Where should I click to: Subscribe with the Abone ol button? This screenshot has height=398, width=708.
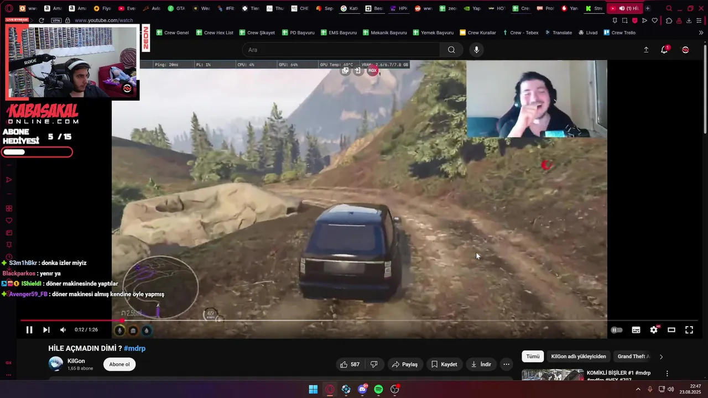(x=119, y=364)
